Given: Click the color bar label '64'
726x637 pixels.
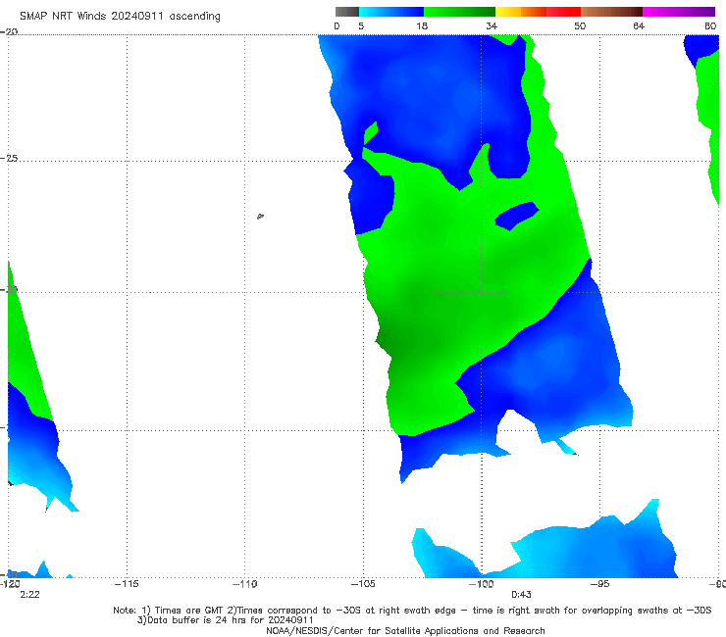Looking at the screenshot, I should tap(639, 25).
